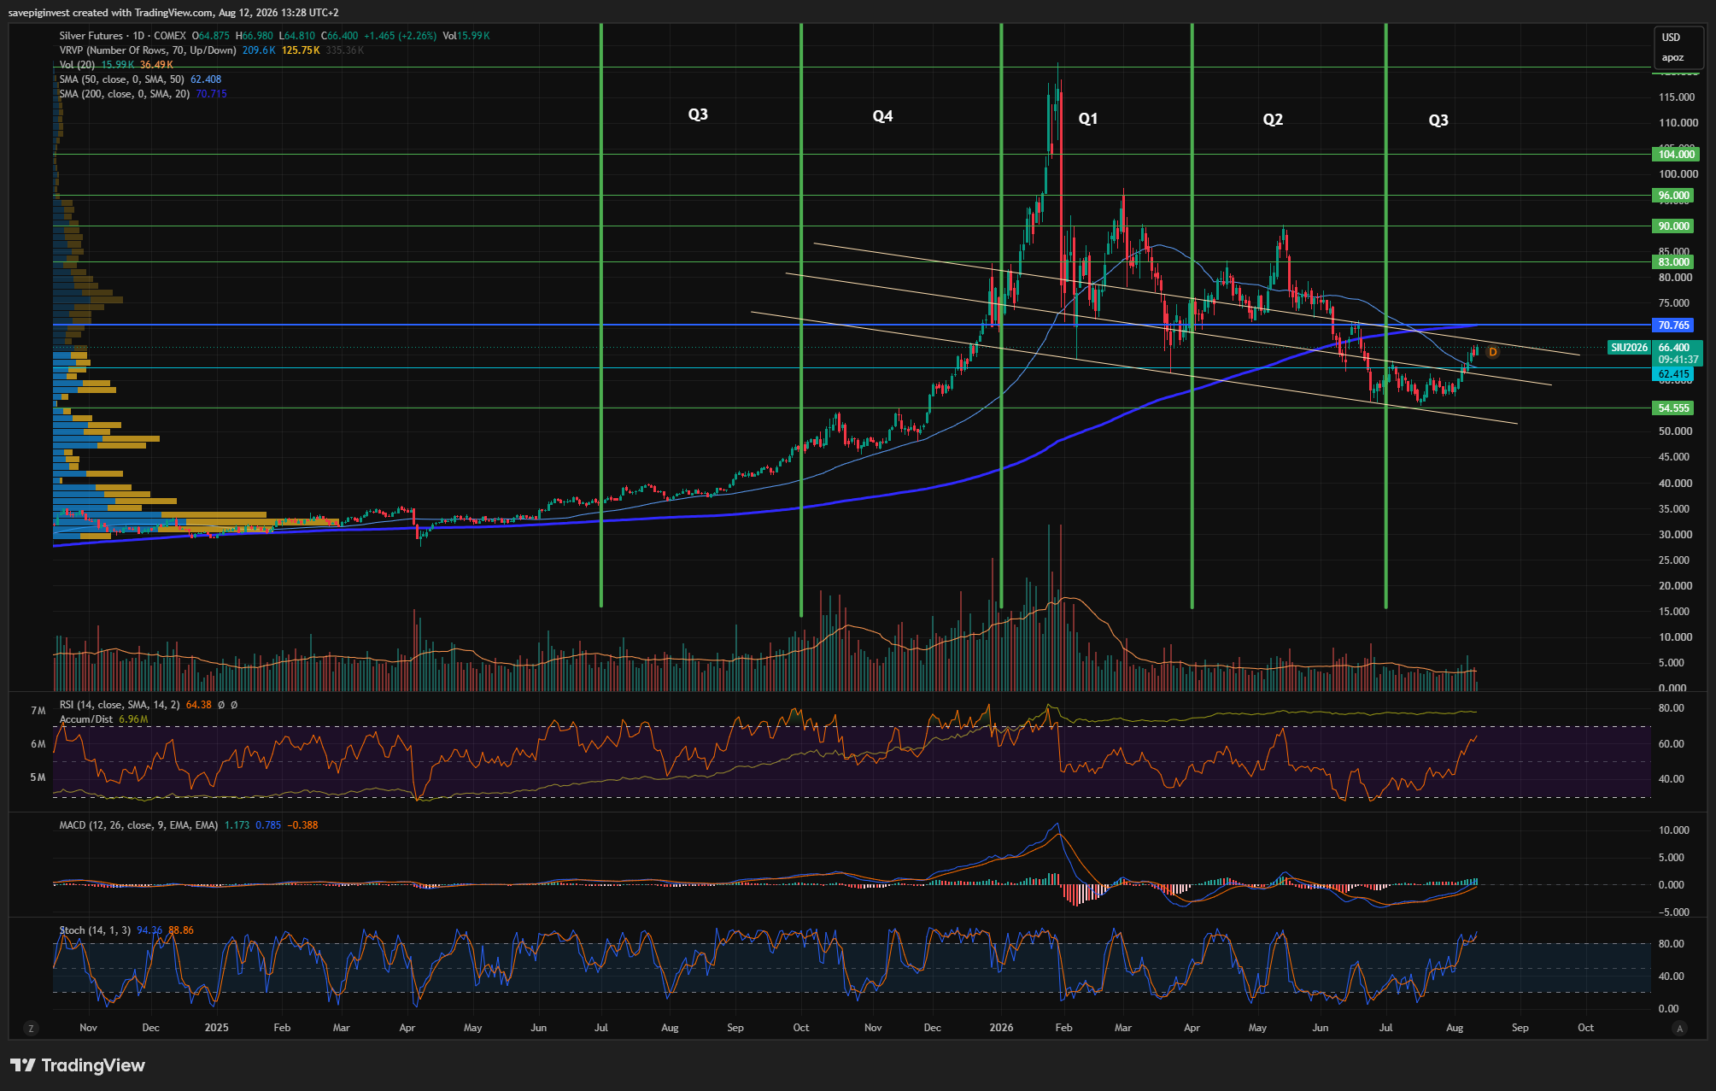Screen dimensions: 1716x1091
Task: Select the SMA 50 indicator legend
Action: coord(121,79)
